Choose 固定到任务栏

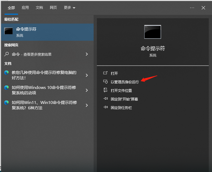click(121, 108)
